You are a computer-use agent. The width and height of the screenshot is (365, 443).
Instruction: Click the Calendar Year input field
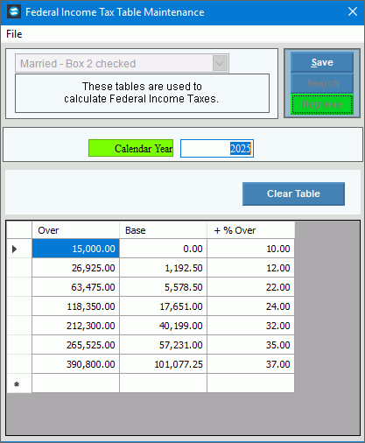point(217,149)
